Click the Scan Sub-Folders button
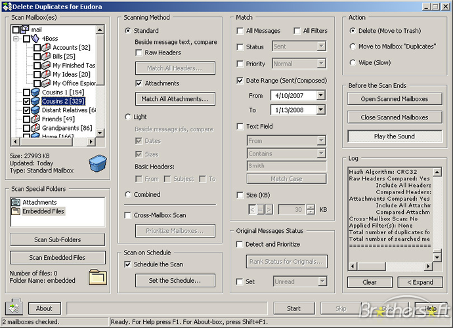Screen dimensions: 453x328 tap(58, 239)
